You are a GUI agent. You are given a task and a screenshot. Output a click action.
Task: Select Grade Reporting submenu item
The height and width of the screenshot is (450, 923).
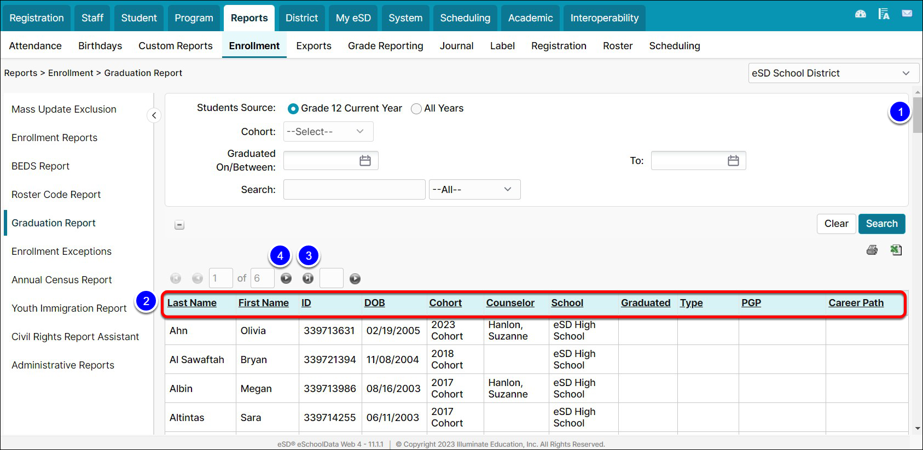[x=386, y=46]
